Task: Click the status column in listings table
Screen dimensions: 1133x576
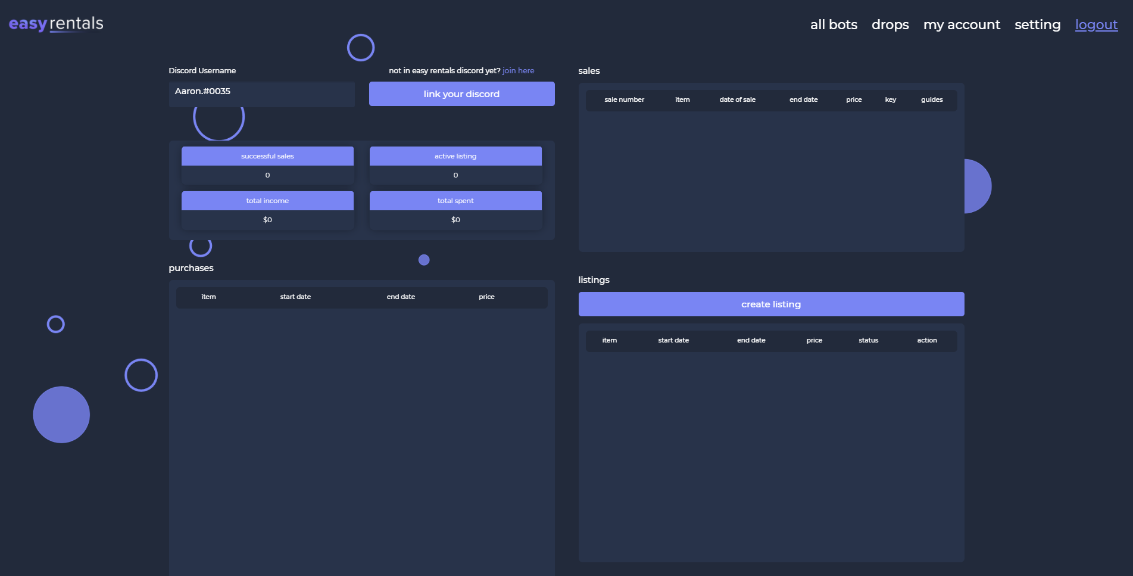Action: (868, 340)
